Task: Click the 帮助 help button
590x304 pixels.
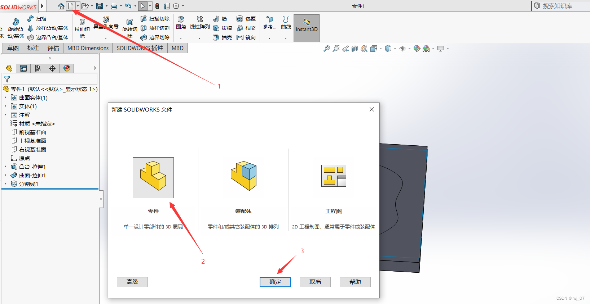Action: [355, 282]
